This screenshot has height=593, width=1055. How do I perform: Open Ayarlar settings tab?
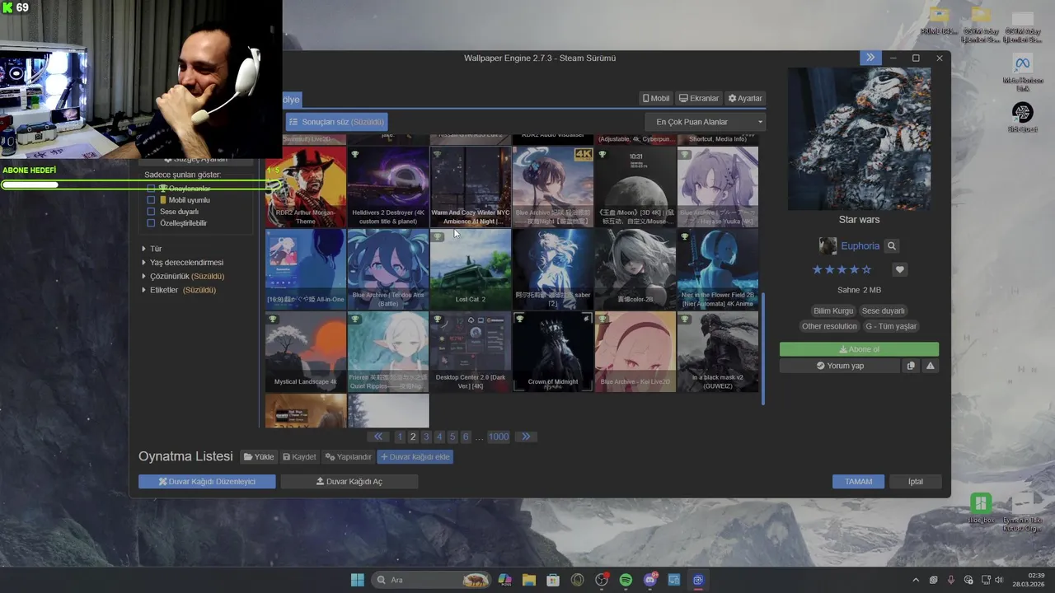click(x=745, y=98)
